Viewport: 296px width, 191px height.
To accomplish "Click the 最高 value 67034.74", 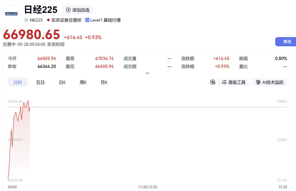I will click(x=104, y=59).
